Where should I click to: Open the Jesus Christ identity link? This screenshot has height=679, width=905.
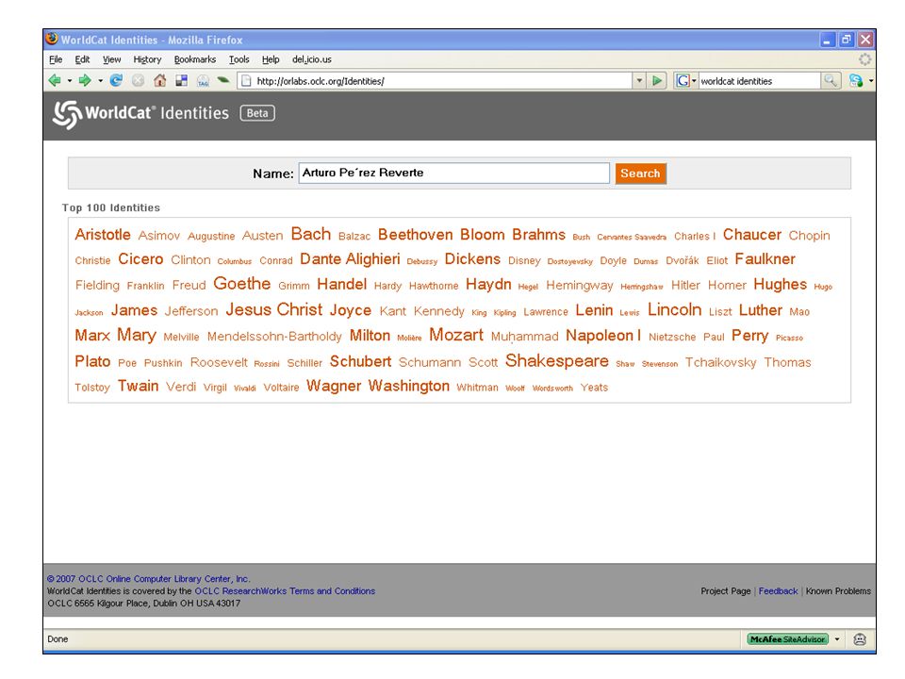274,309
